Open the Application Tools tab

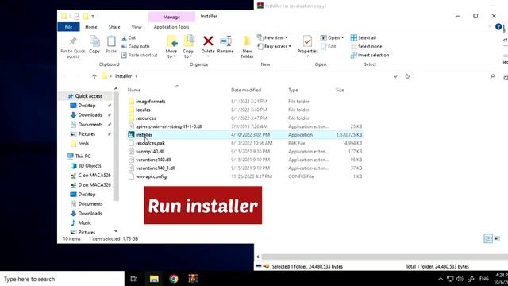[x=171, y=27]
